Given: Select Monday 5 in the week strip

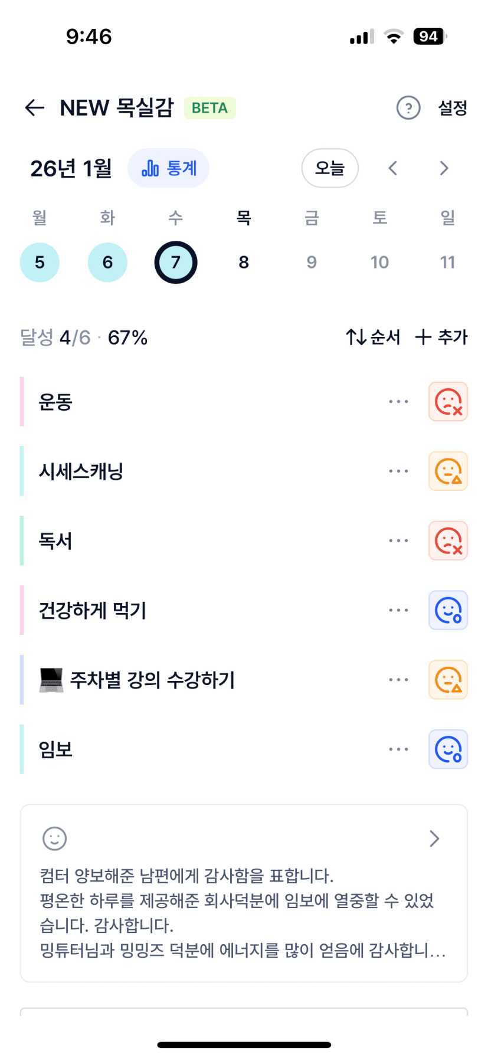Looking at the screenshot, I should click(40, 263).
